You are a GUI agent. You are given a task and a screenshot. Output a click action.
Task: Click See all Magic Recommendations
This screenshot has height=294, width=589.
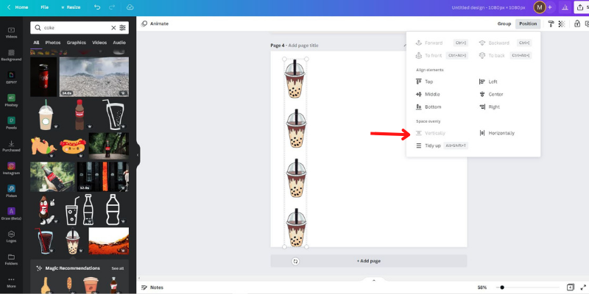coord(117,268)
